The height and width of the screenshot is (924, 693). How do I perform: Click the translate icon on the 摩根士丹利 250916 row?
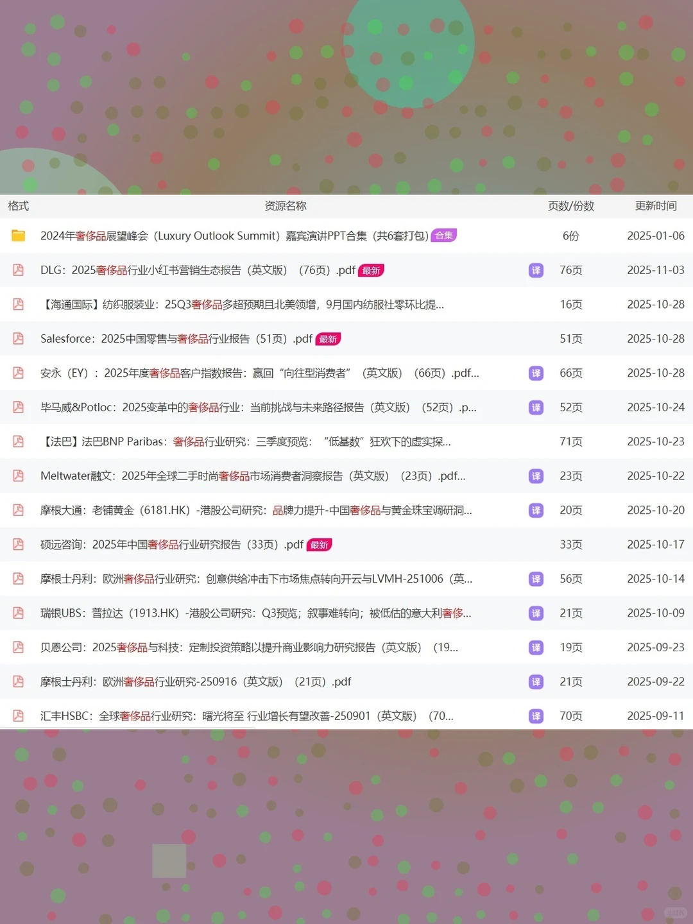536,681
